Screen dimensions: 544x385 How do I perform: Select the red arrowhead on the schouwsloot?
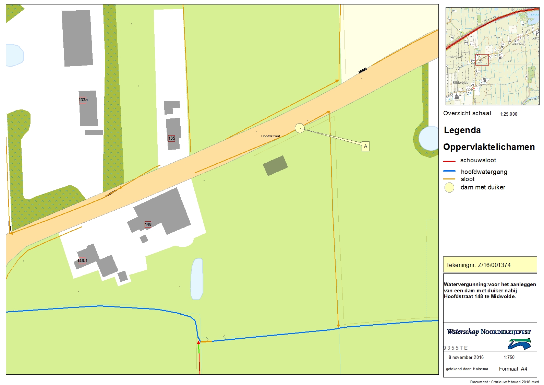click(x=198, y=342)
